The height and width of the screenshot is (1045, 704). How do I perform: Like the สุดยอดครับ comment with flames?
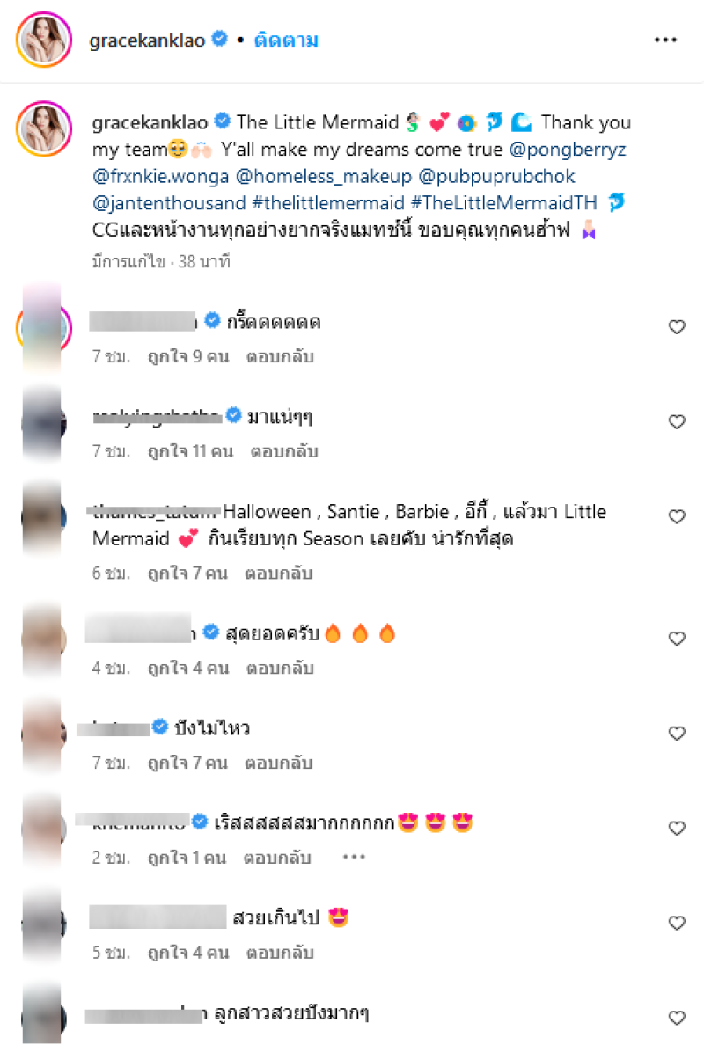point(677,638)
